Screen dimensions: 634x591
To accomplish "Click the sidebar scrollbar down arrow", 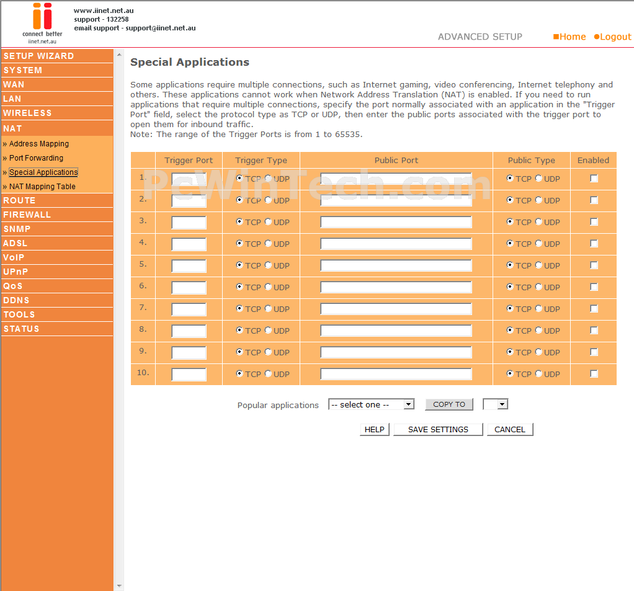I will 119,586.
